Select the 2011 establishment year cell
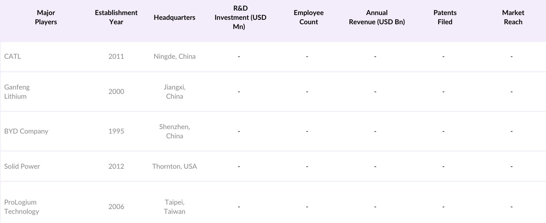The height and width of the screenshot is (223, 546). (116, 56)
